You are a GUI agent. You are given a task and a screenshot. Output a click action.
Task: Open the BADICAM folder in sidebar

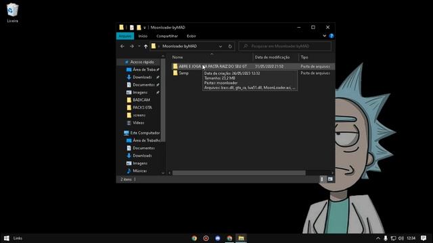(141, 100)
